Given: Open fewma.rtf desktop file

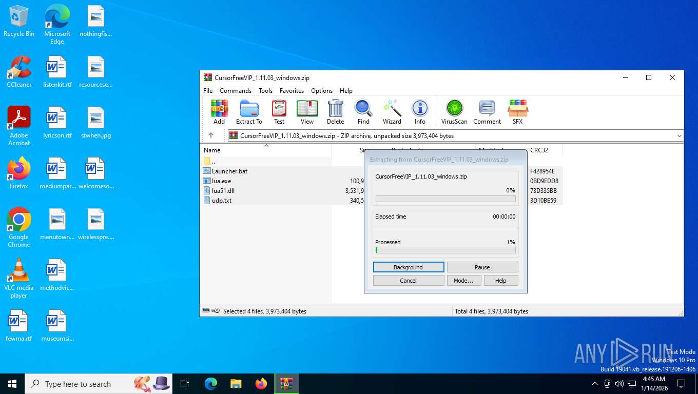Looking at the screenshot, I should [19, 326].
